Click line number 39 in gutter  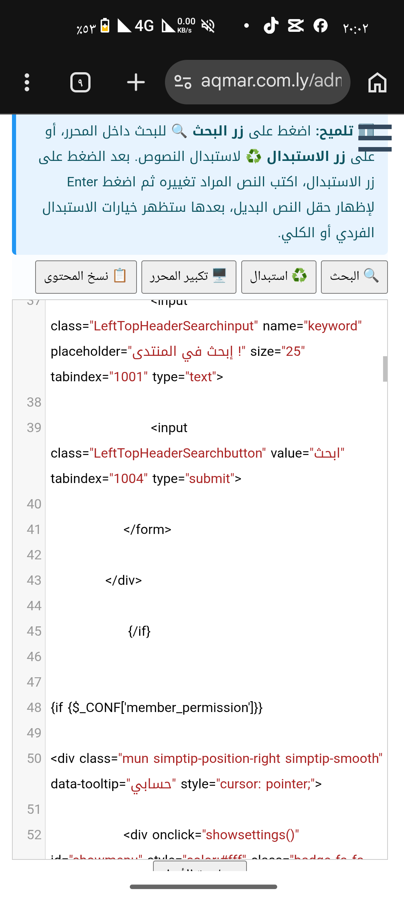coord(34,428)
